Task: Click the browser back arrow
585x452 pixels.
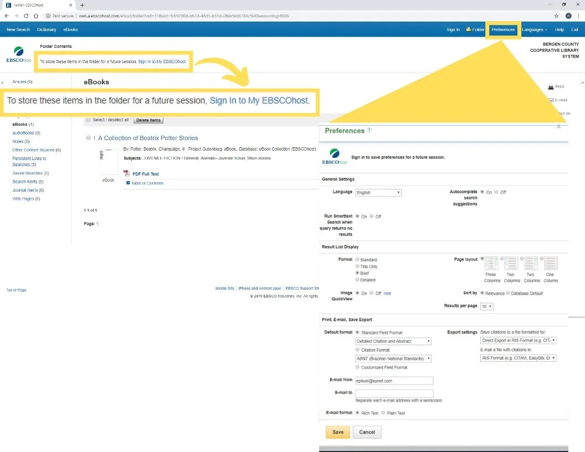Action: 7,16
